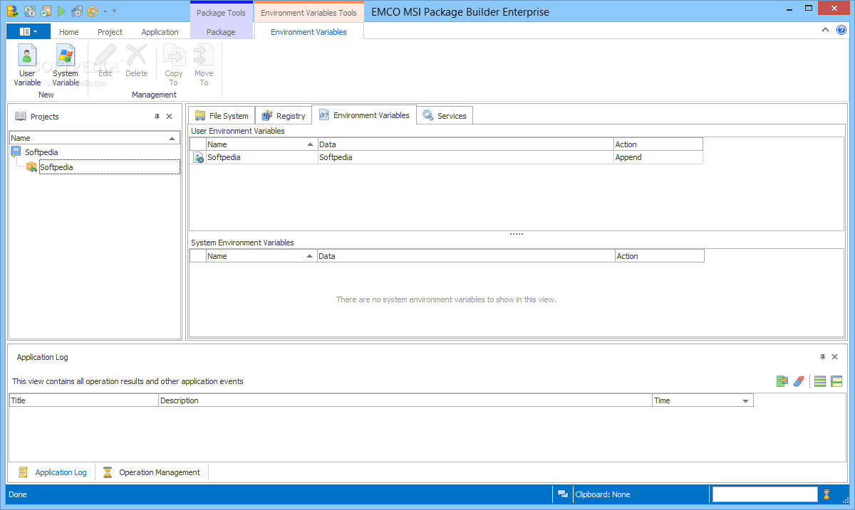Clear the application log with eraser icon

click(x=799, y=381)
